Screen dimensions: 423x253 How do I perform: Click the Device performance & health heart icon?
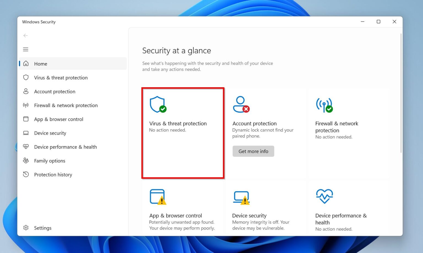pos(26,147)
